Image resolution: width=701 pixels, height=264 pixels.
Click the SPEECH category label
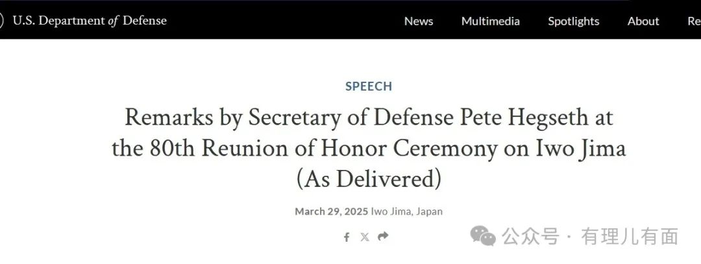click(369, 86)
